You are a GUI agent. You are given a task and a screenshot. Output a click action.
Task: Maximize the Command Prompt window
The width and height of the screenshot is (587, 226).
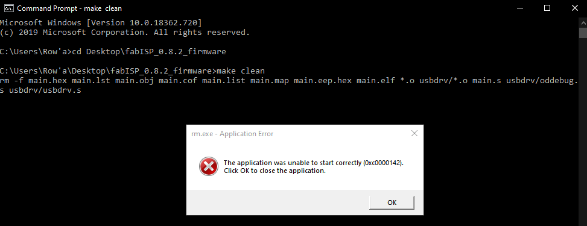click(547, 8)
